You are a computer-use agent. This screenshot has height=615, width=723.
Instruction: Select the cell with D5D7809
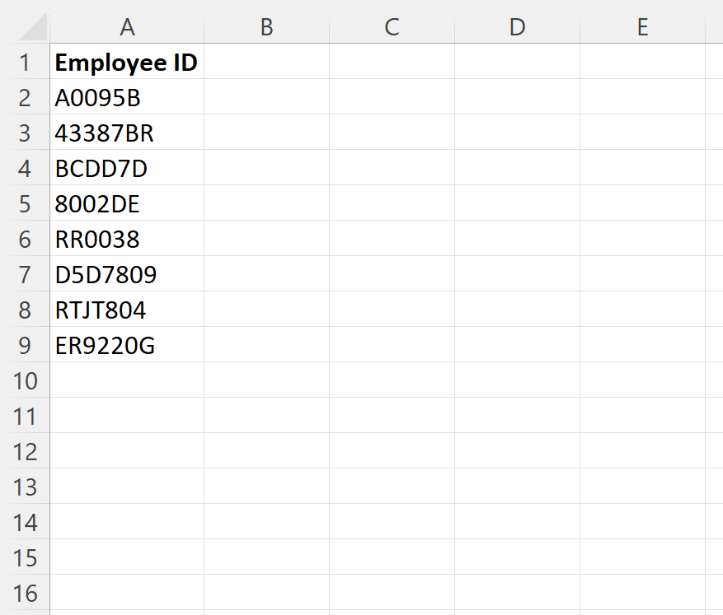(126, 274)
